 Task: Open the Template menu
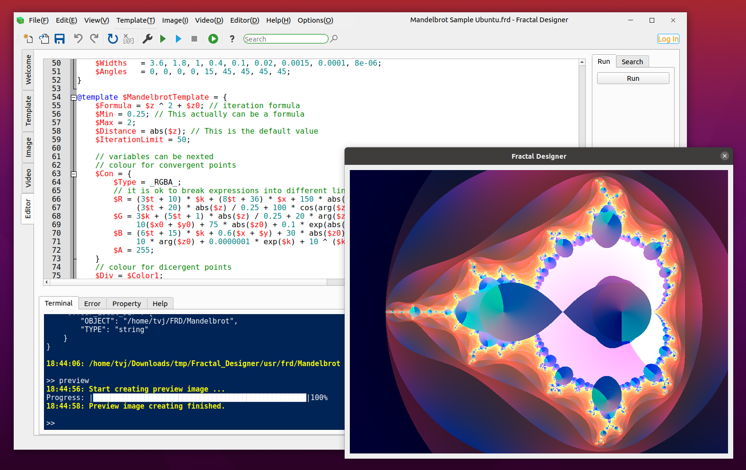(136, 20)
